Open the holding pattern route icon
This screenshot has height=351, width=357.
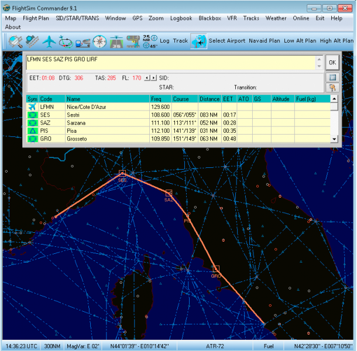(66, 42)
